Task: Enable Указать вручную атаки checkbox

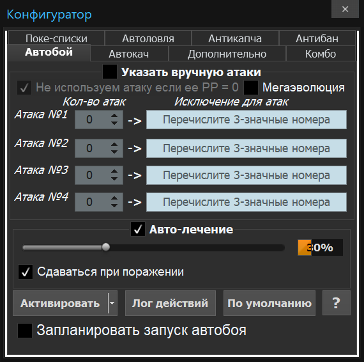Action: pyautogui.click(x=110, y=72)
